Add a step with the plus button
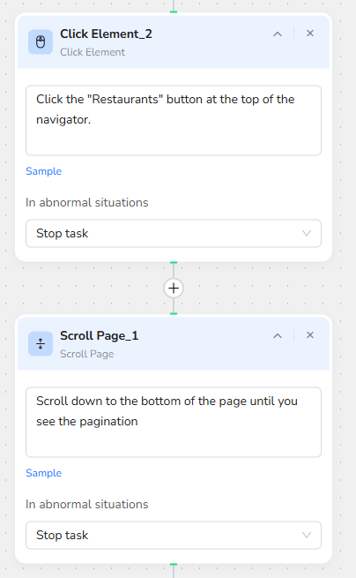The image size is (356, 578). 174,289
